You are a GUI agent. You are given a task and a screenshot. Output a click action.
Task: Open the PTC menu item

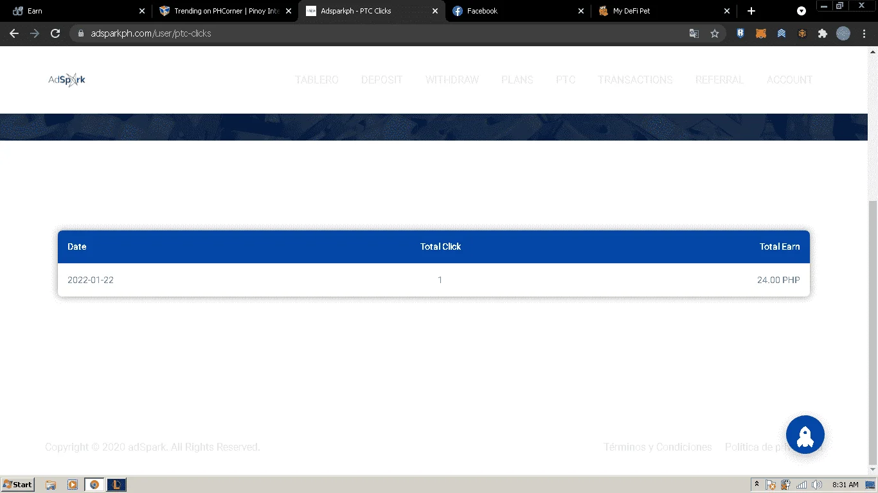point(566,80)
